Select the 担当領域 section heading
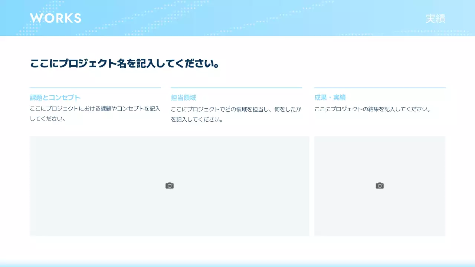This screenshot has height=267, width=475. click(183, 98)
